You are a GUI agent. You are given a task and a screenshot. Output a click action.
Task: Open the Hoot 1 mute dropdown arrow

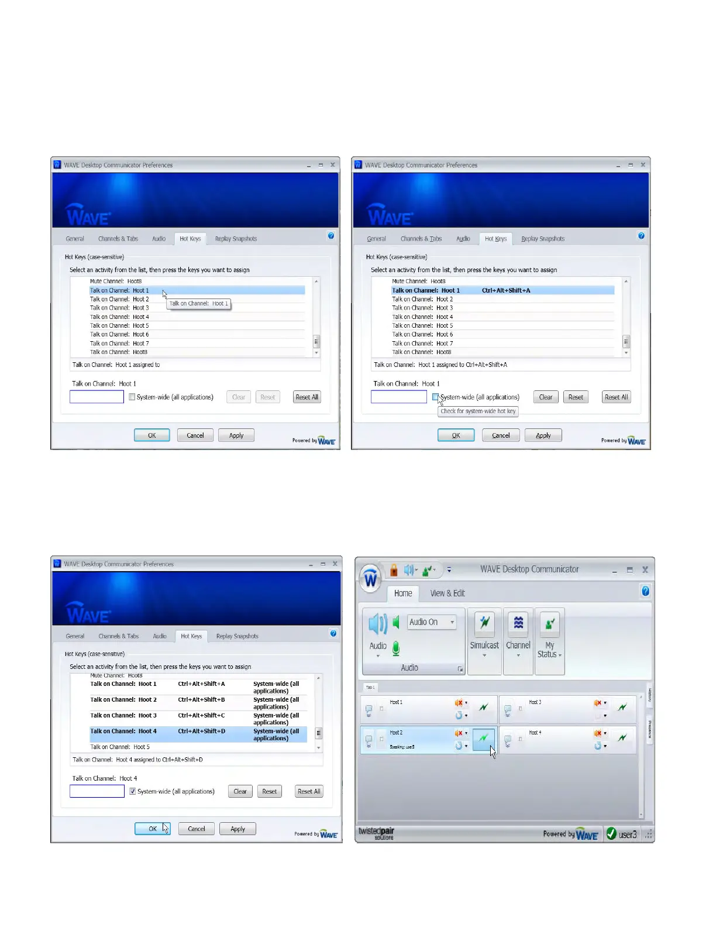click(x=466, y=703)
